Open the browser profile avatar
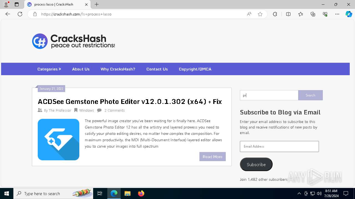 point(6,4)
